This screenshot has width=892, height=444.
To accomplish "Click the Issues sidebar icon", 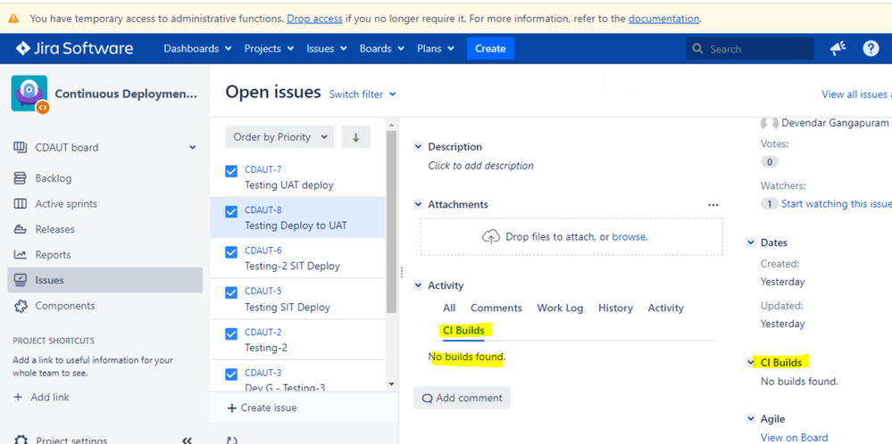I will 20,280.
